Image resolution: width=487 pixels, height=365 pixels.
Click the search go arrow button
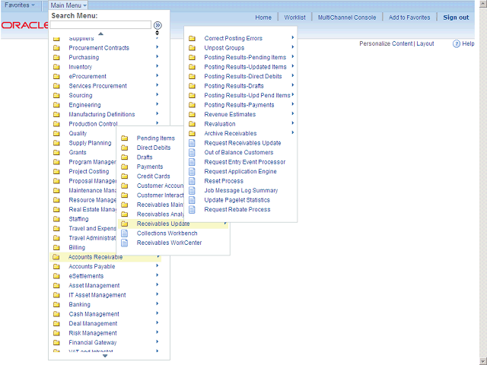coord(158,25)
